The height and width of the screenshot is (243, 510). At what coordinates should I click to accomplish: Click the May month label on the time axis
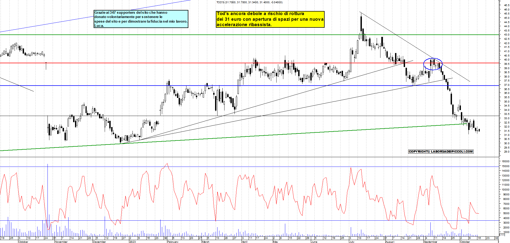point(275,242)
